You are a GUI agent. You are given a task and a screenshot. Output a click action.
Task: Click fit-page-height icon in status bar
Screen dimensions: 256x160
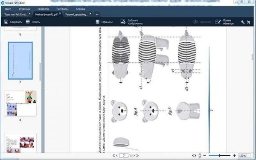pos(200,156)
